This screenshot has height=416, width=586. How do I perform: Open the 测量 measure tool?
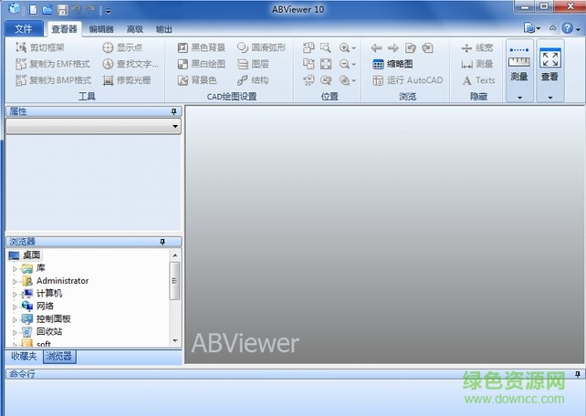pos(518,64)
